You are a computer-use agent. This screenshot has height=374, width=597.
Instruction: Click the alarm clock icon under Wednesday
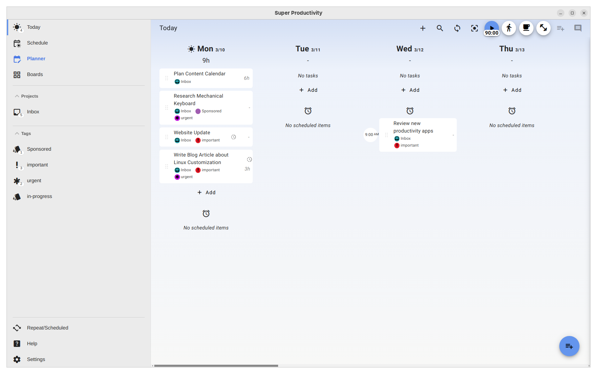410,111
